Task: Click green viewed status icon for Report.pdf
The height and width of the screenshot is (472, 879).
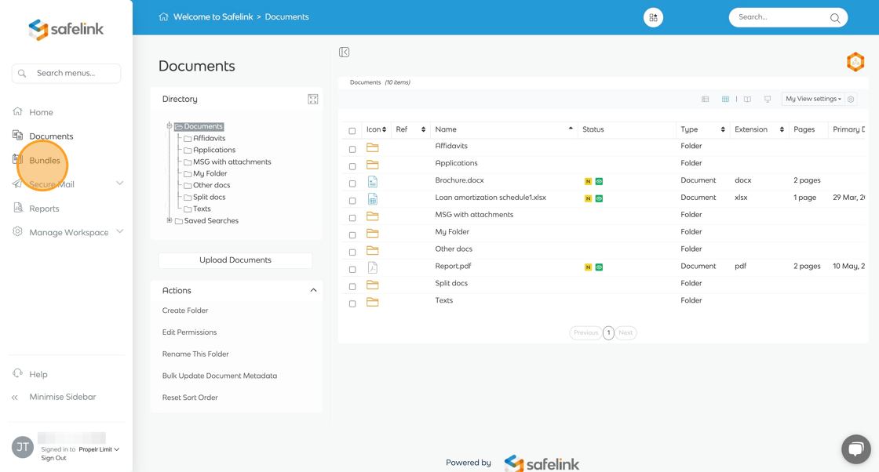Action: pos(599,267)
